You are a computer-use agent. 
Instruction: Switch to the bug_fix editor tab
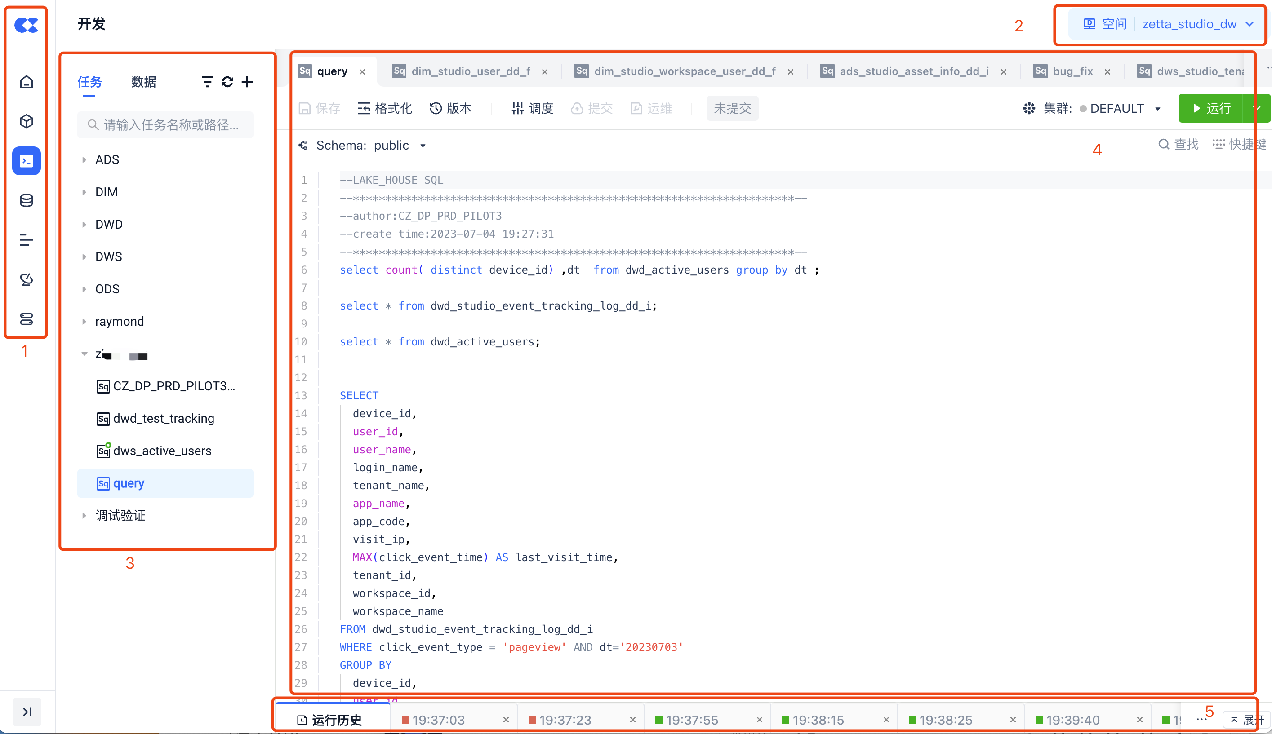[x=1072, y=71]
